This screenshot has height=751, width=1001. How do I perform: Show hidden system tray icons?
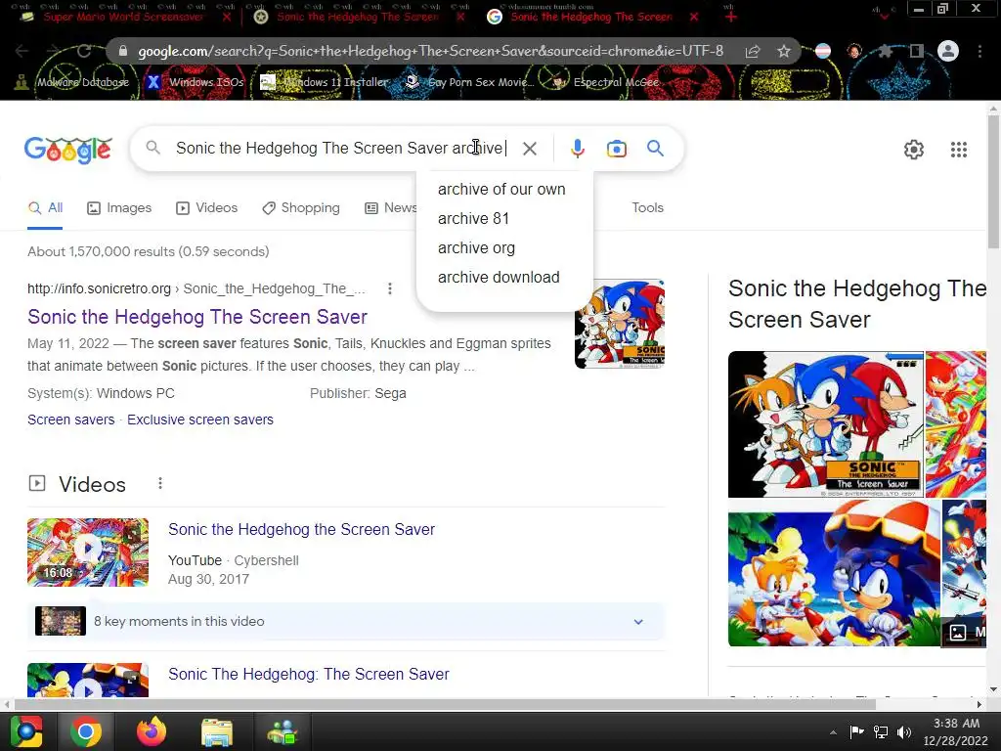coord(833,732)
